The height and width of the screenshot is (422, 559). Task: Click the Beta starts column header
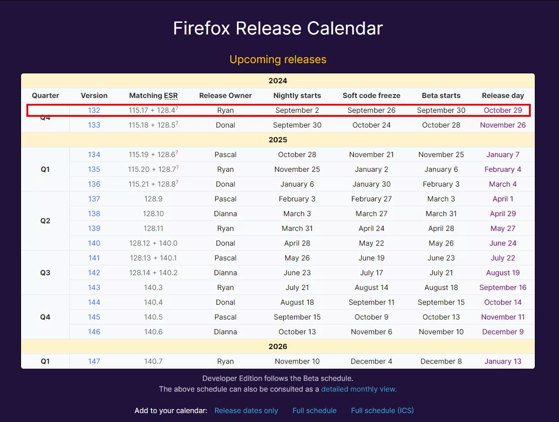click(x=441, y=95)
